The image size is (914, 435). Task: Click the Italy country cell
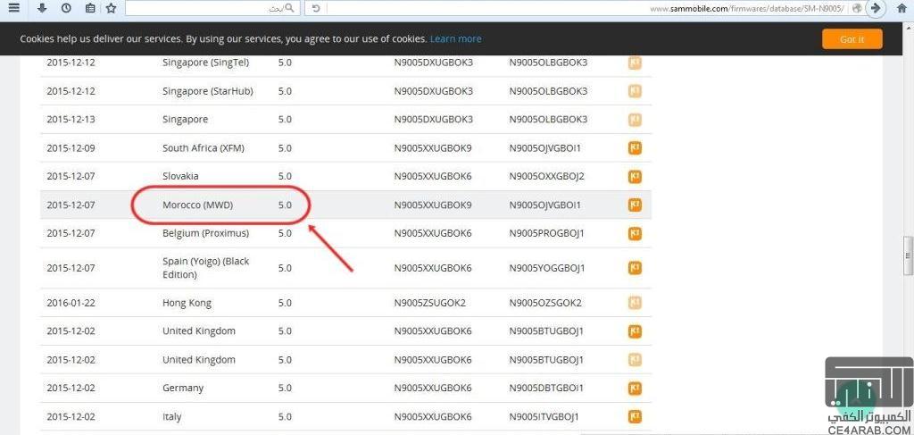click(172, 417)
